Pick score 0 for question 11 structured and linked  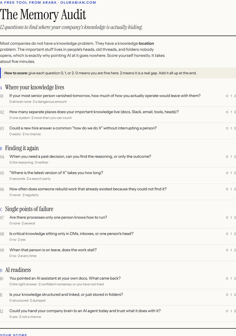227,295
